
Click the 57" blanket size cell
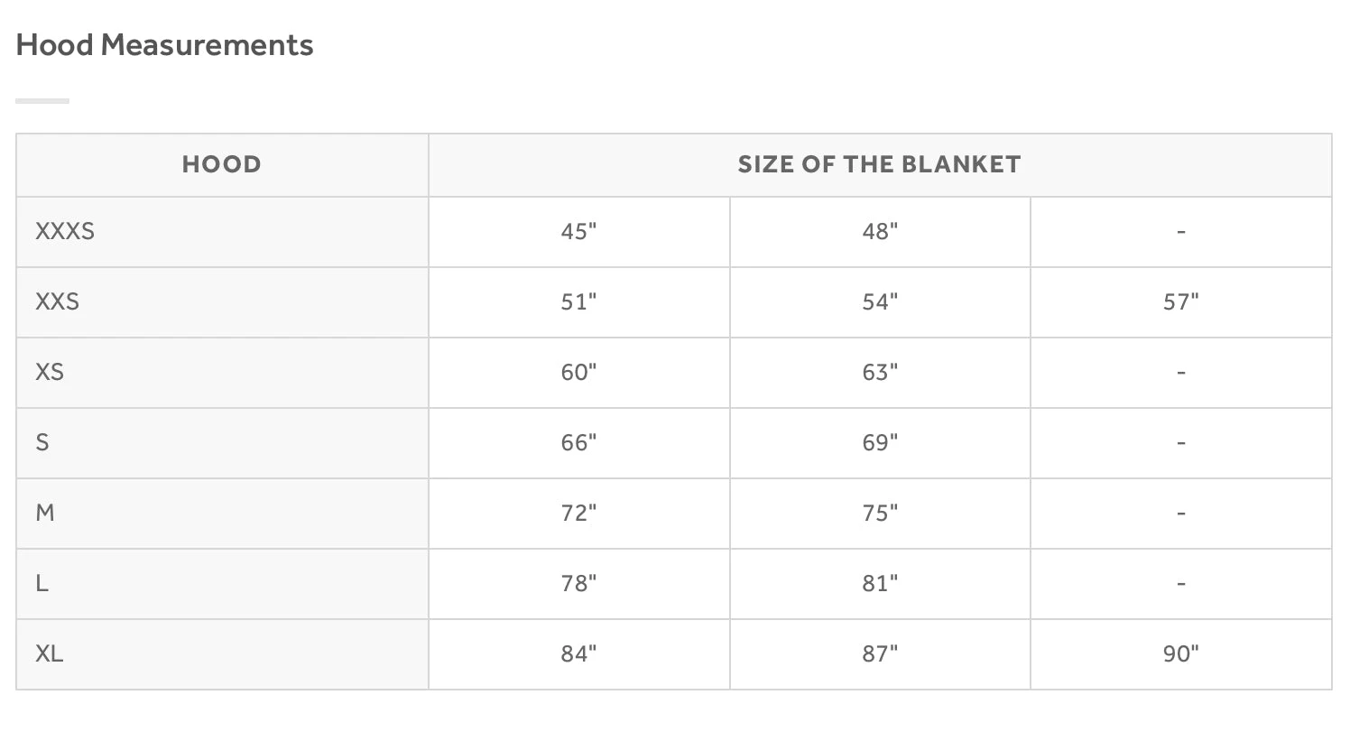(x=1180, y=301)
